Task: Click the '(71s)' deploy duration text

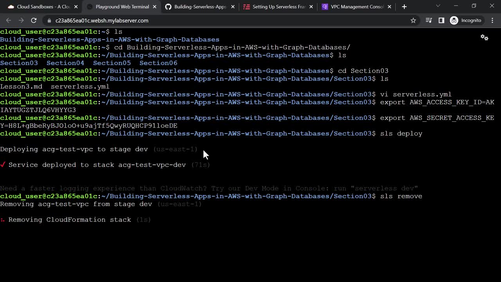Action: tap(201, 165)
